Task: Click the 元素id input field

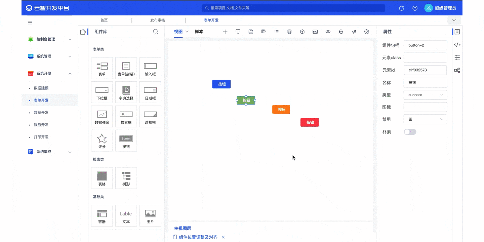Action: click(426, 70)
